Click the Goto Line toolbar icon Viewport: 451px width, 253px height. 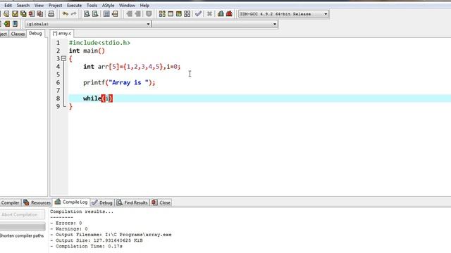point(115,14)
